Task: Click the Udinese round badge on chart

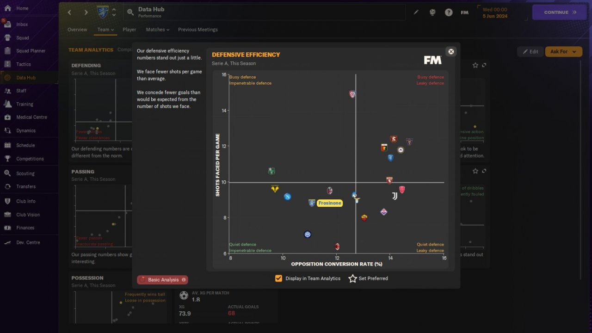Action: 401,150
